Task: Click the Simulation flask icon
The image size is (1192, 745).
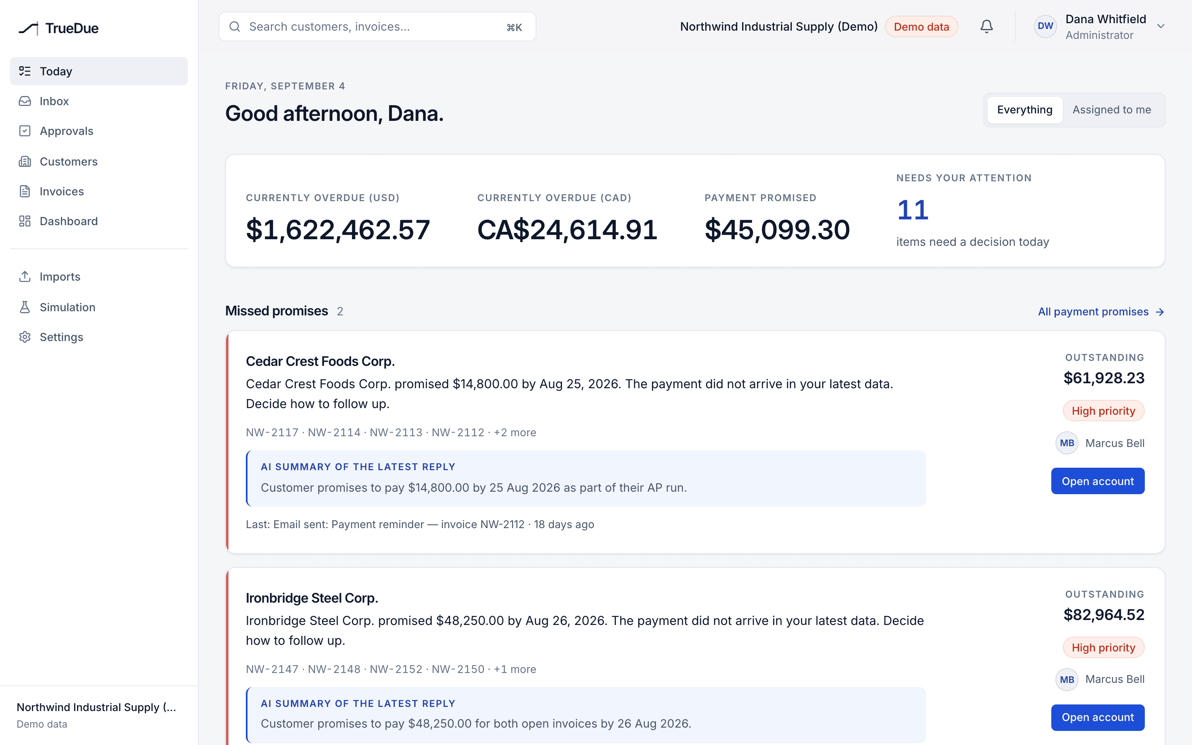Action: pos(25,307)
